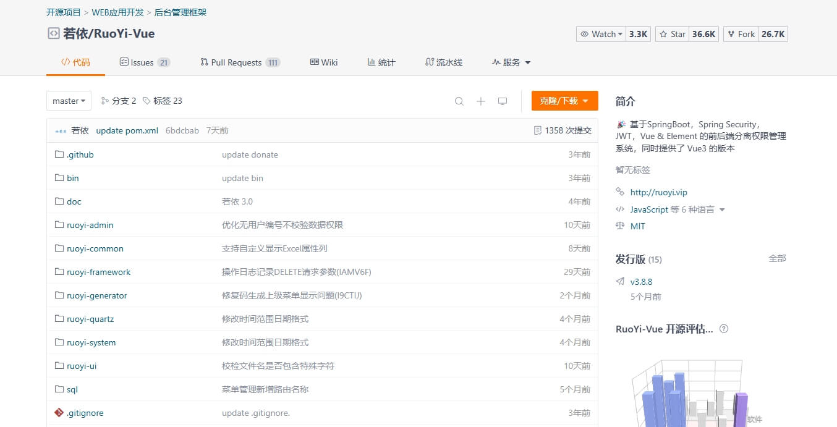Click the ruoyi-admin folder icon

59,225
